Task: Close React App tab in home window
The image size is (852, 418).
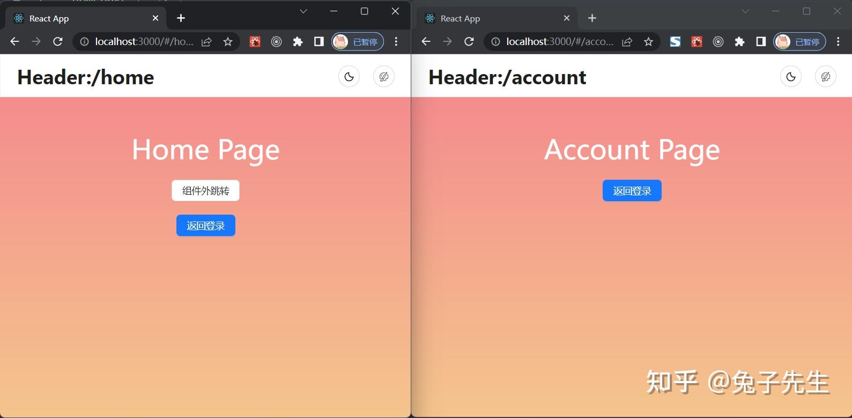Action: 155,18
